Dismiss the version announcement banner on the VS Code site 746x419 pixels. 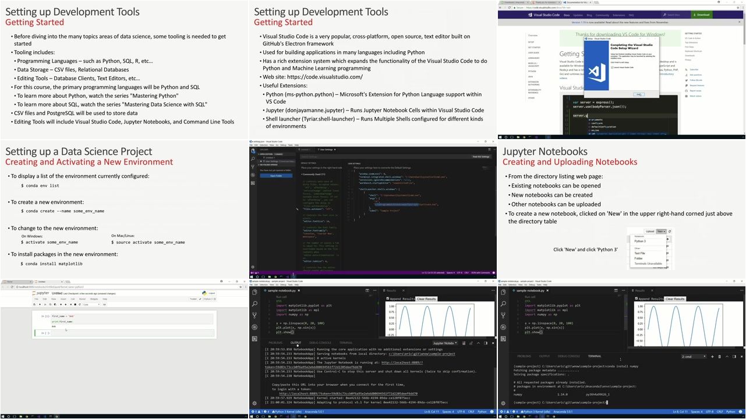[740, 22]
